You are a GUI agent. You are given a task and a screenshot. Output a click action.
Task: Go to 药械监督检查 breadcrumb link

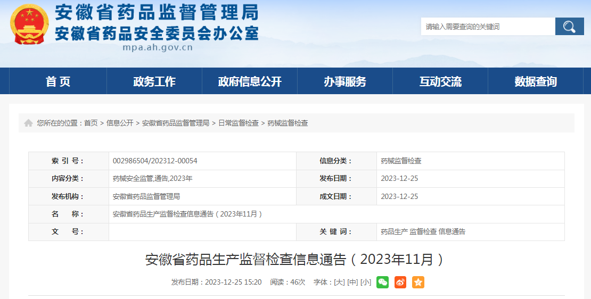[288, 123]
